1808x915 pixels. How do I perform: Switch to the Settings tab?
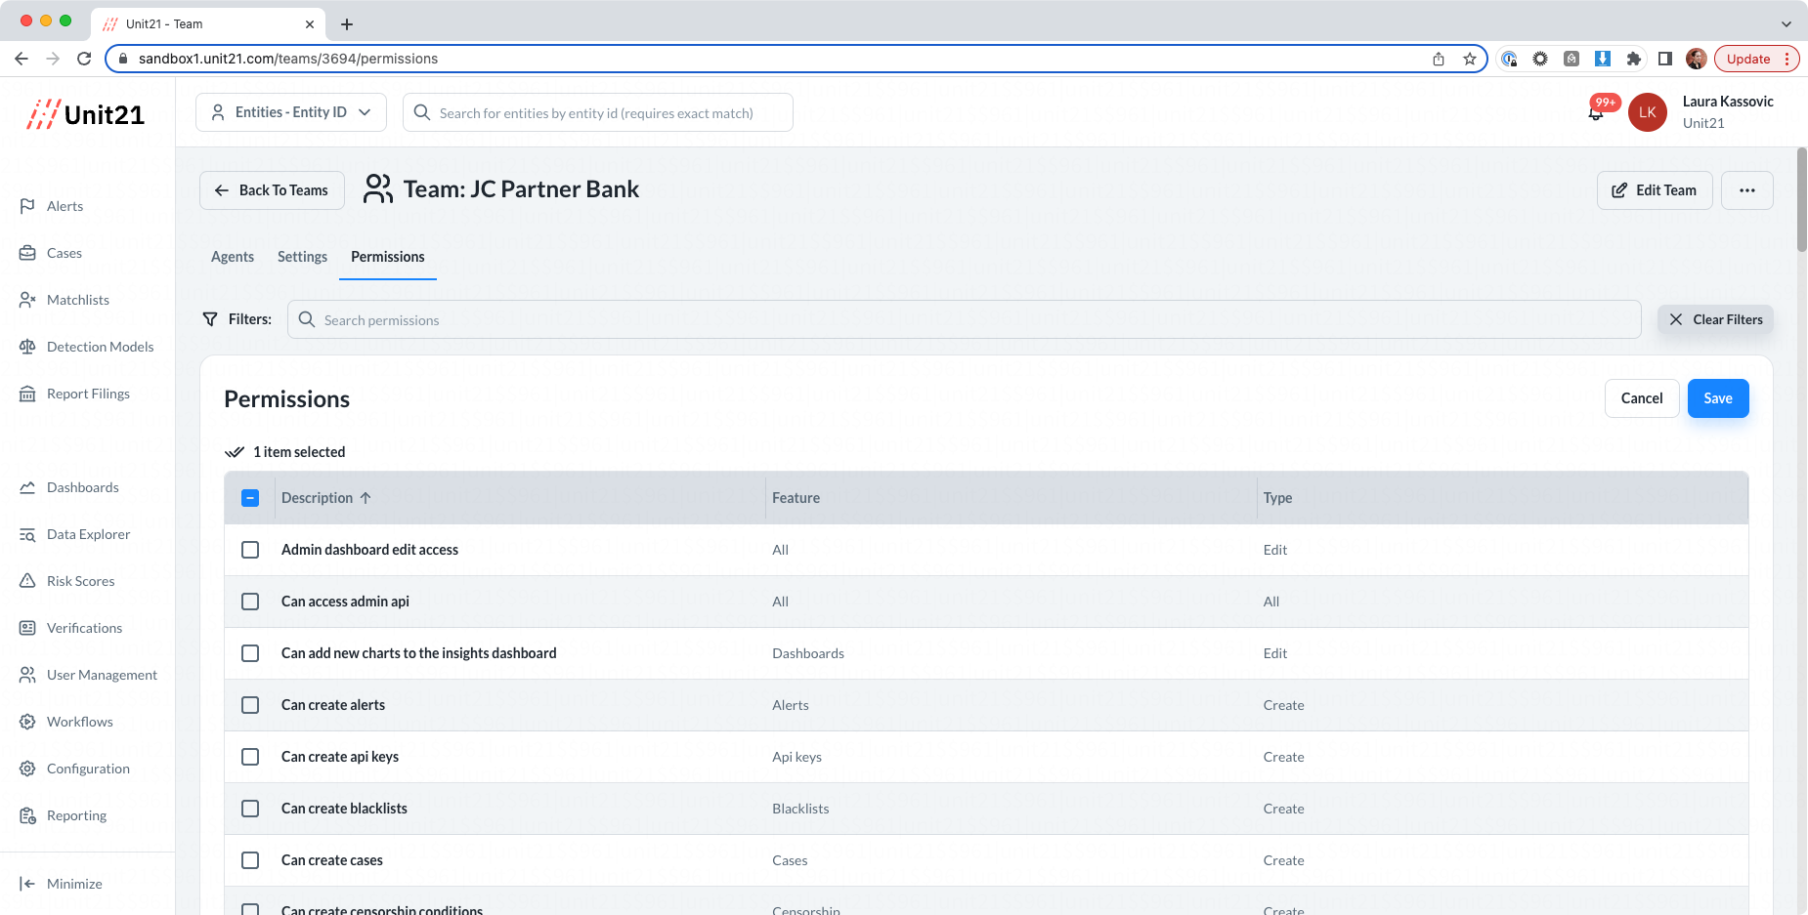point(302,257)
